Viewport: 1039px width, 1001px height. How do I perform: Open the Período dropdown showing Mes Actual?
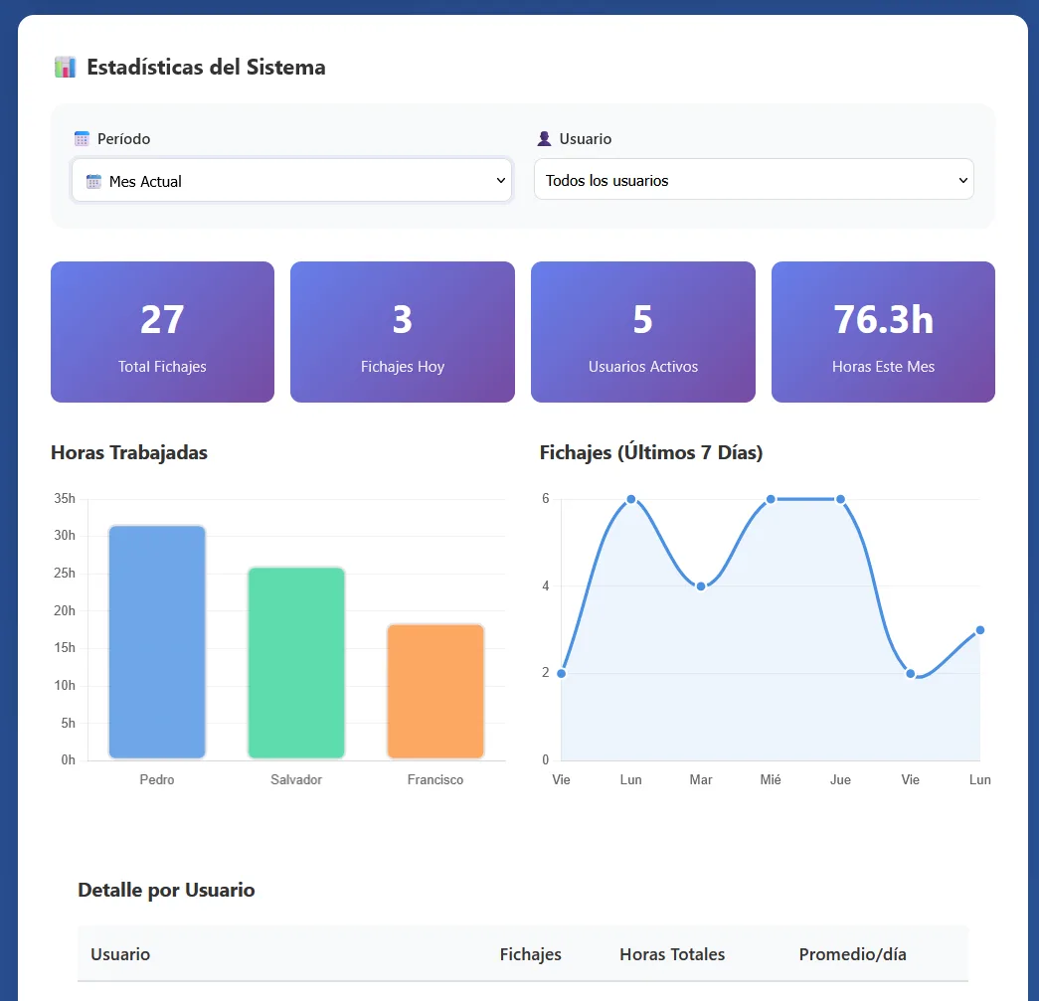291,181
